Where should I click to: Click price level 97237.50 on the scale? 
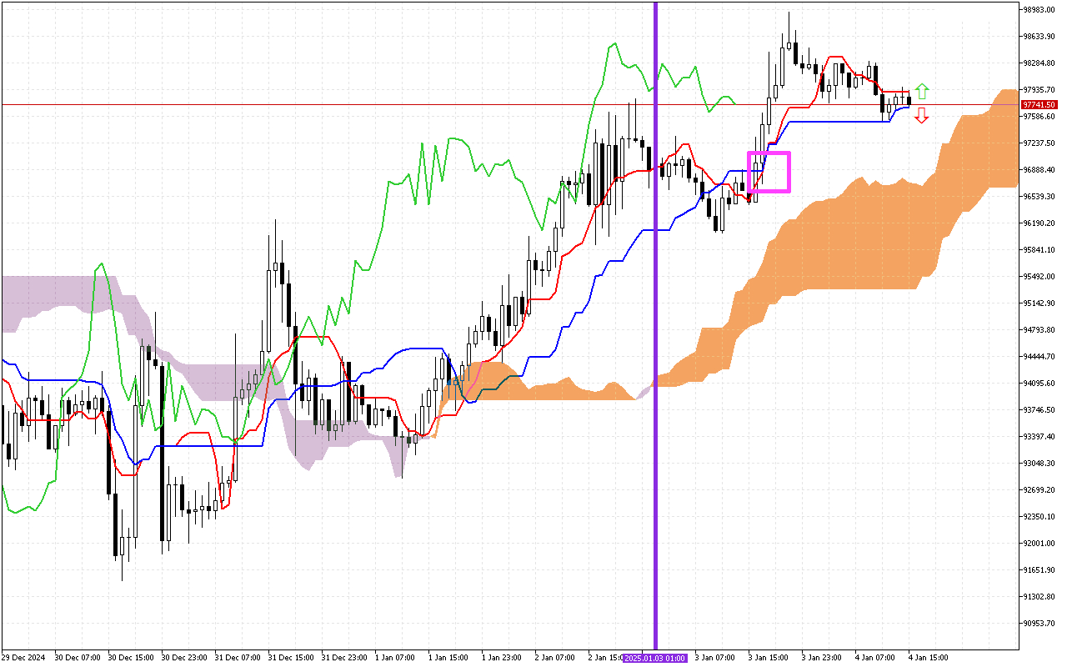(x=1039, y=143)
